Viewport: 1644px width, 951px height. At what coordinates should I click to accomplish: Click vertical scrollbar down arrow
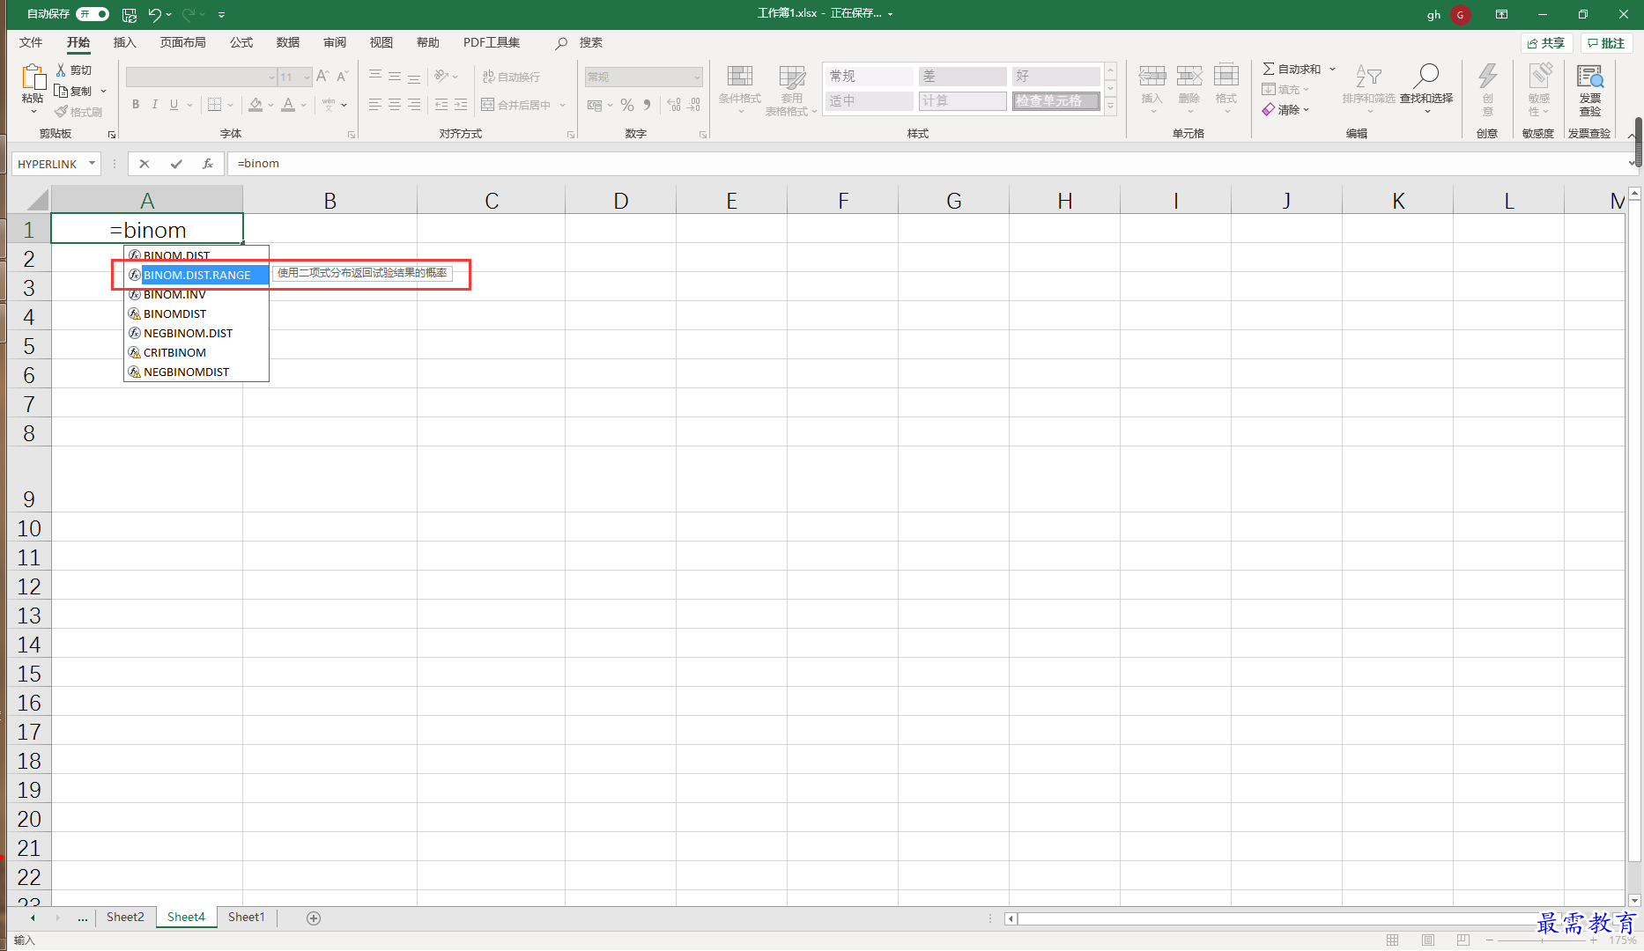pos(1634,900)
